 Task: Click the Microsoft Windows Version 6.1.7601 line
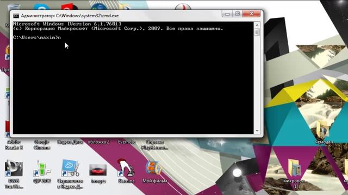67,24
